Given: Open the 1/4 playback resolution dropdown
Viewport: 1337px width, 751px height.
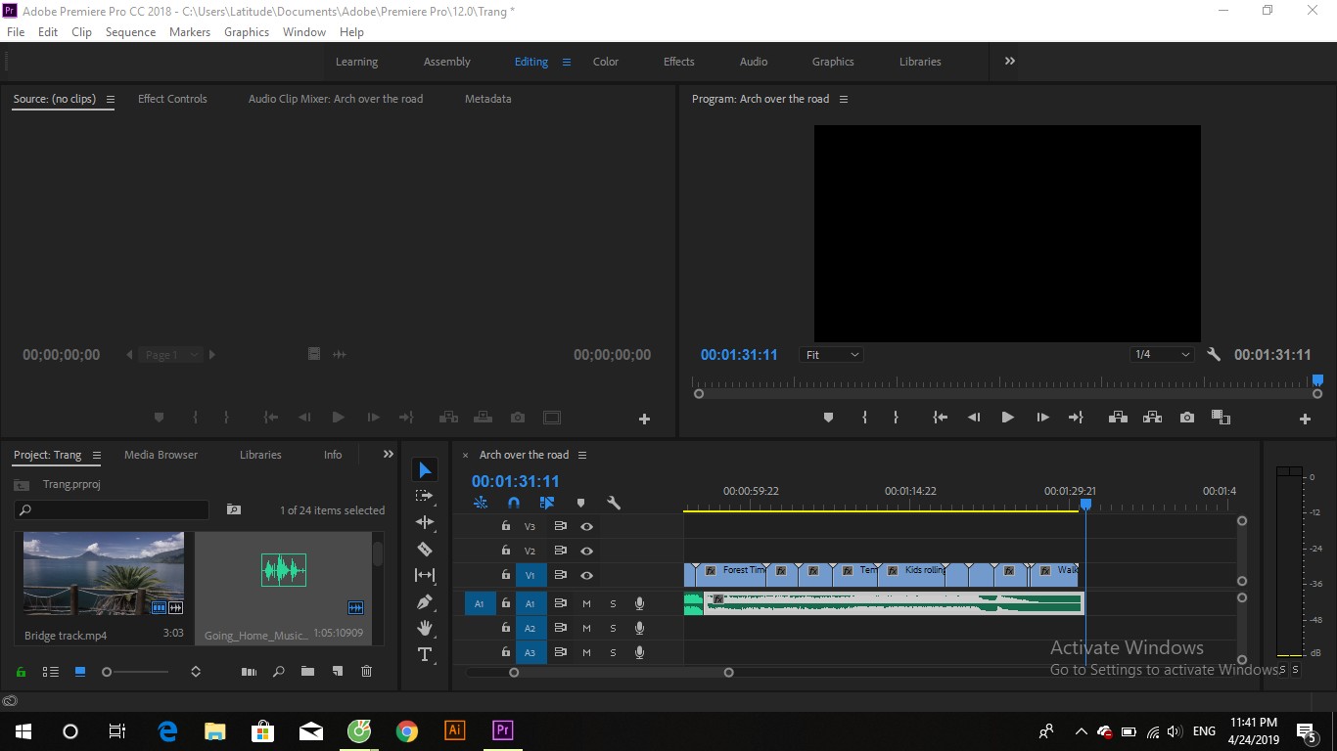Looking at the screenshot, I should (x=1163, y=355).
